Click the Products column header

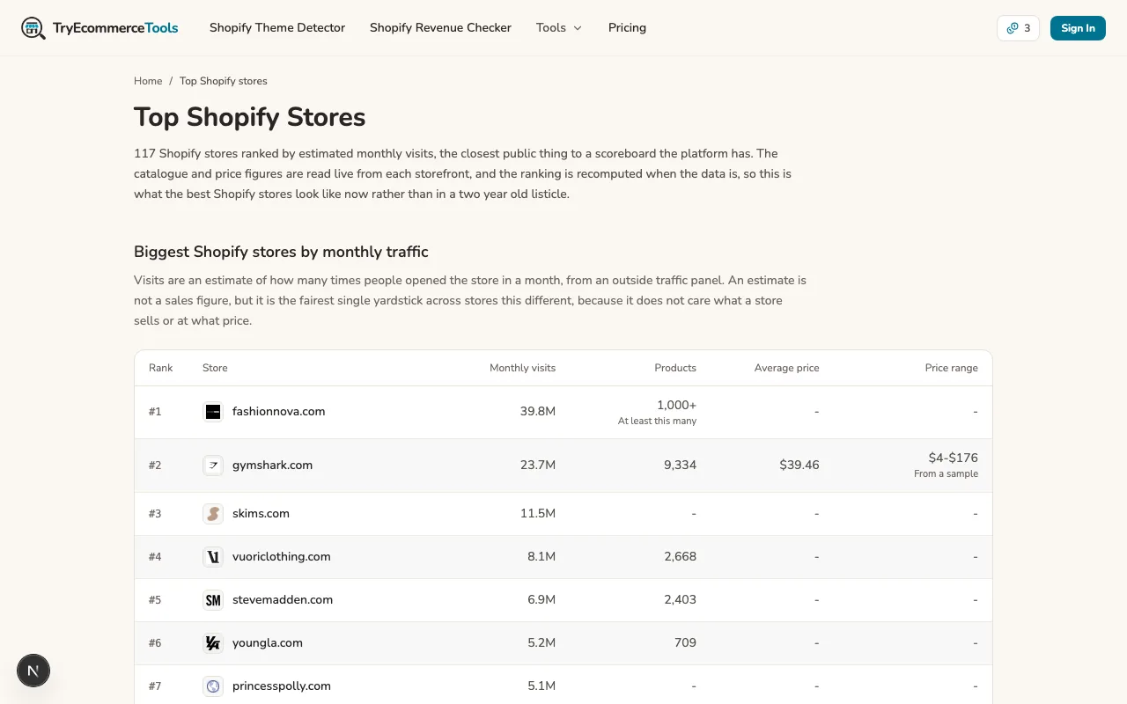[675, 368]
